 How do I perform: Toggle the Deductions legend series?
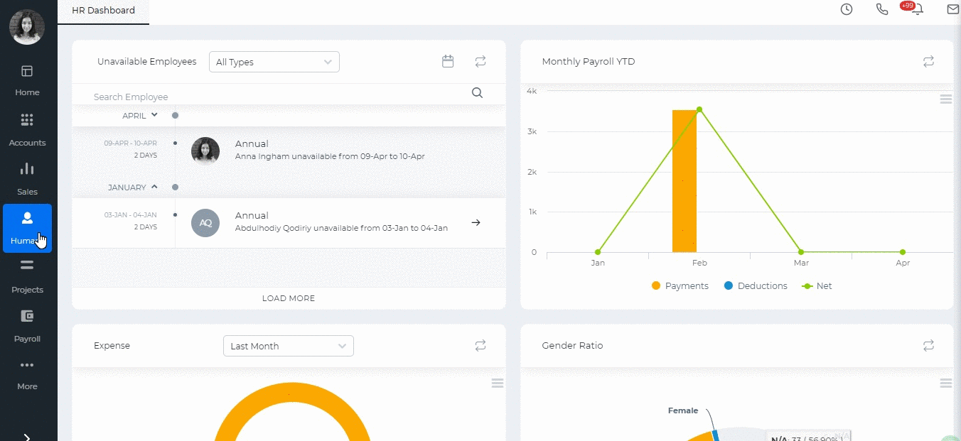point(756,286)
